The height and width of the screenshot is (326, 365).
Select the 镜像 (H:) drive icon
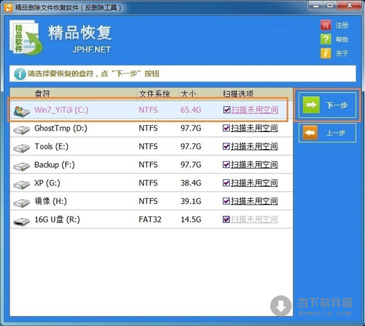click(21, 203)
